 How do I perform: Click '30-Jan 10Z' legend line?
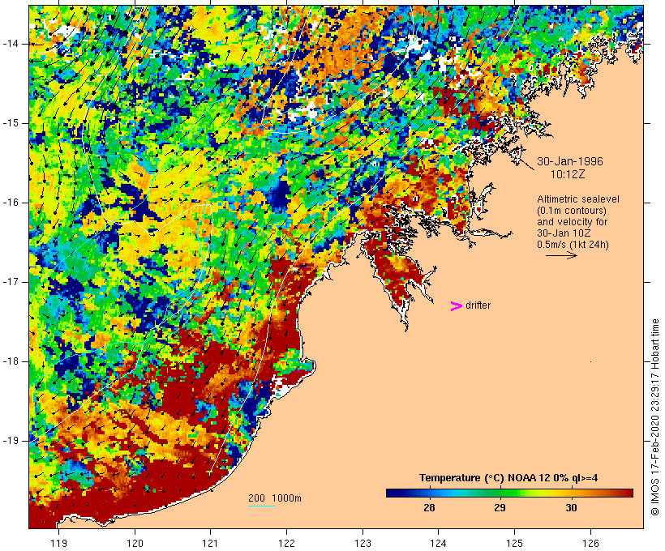564,233
